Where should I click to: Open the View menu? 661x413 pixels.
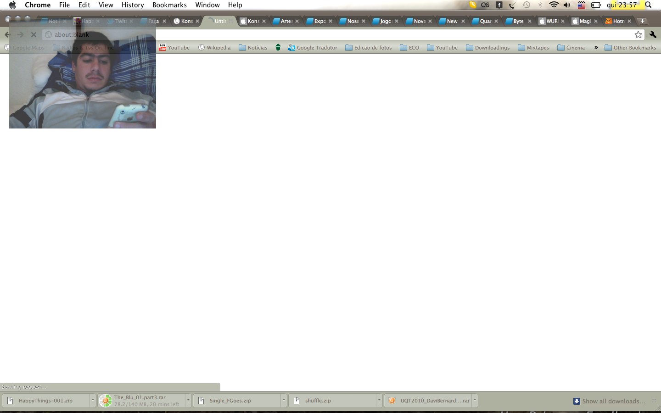[x=106, y=5]
